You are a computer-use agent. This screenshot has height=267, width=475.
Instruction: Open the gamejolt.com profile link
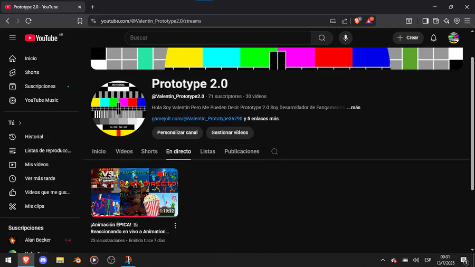tap(197, 119)
